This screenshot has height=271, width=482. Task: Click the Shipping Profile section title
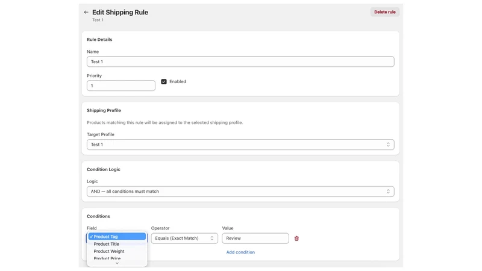104,111
